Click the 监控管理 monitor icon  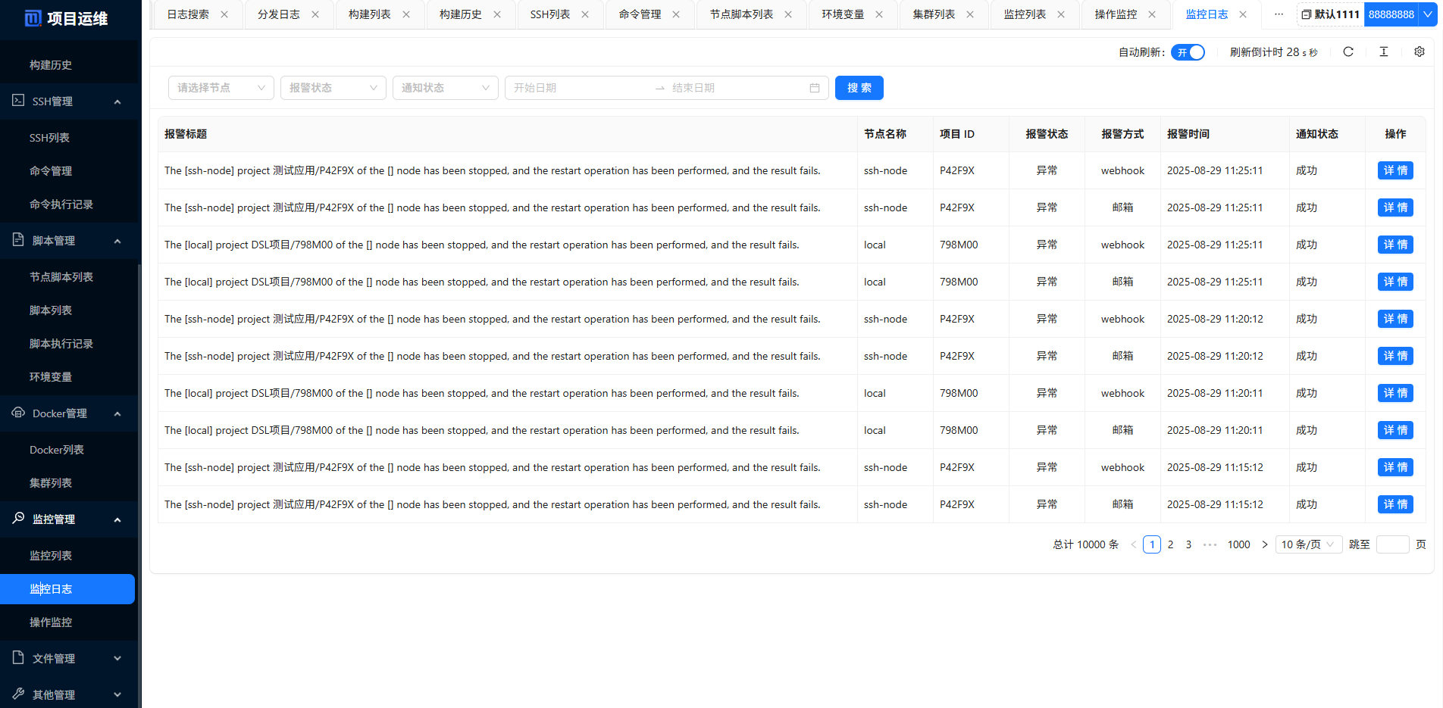[x=18, y=518]
